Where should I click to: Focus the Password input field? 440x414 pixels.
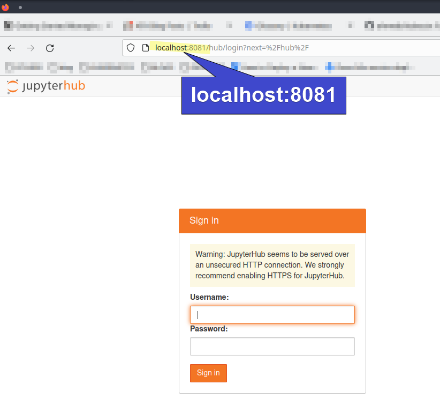[x=272, y=346]
